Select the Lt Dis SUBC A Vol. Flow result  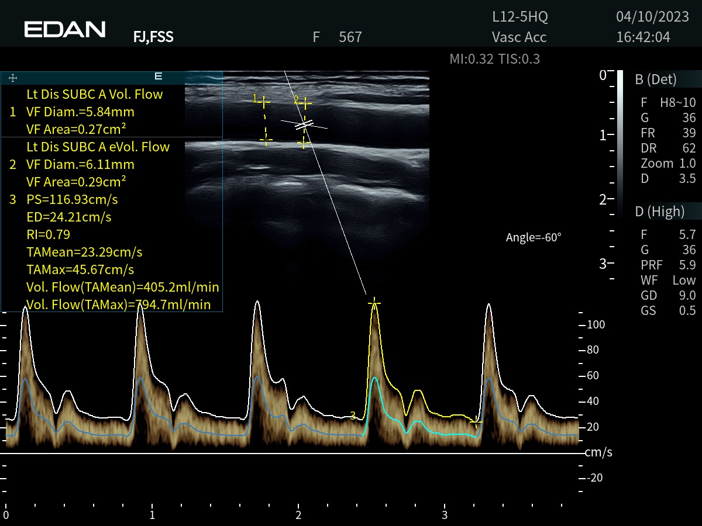click(x=94, y=94)
